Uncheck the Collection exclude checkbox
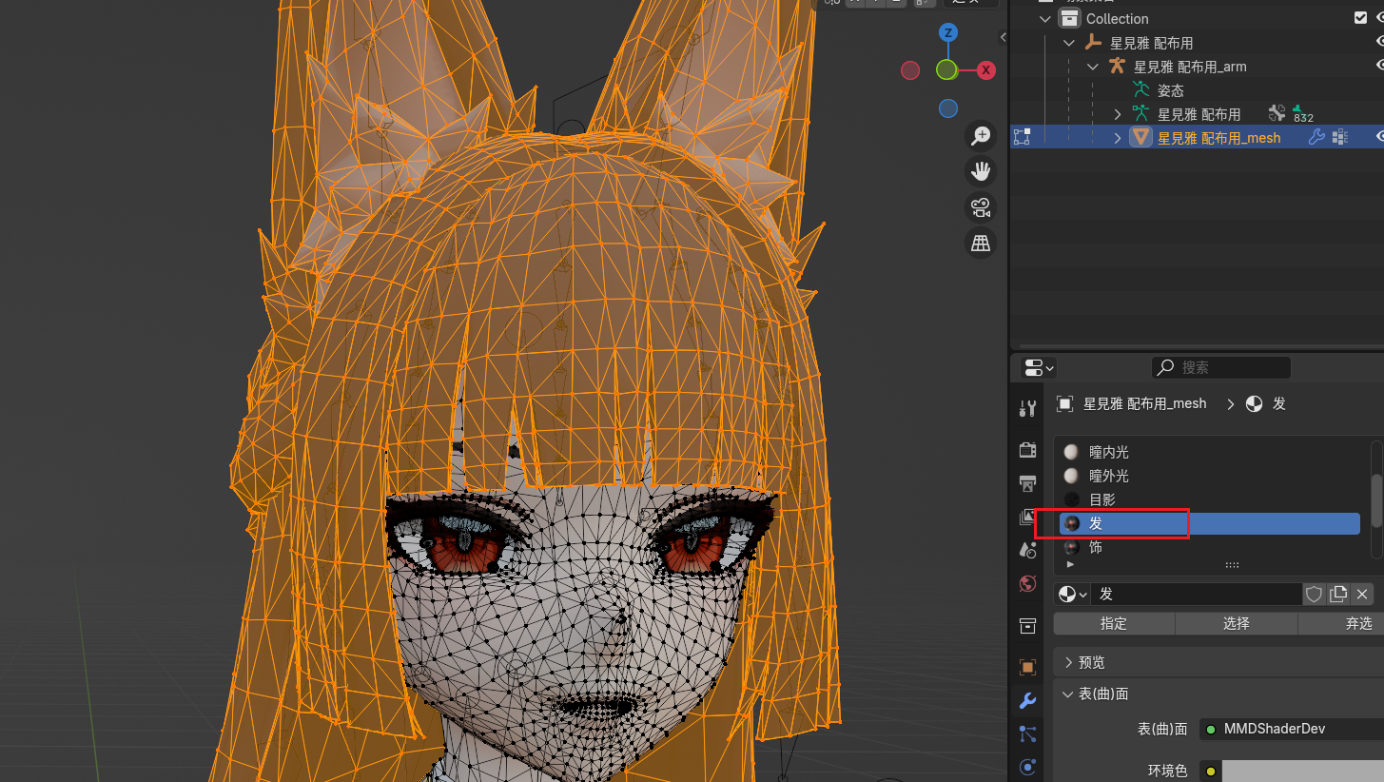 point(1360,18)
